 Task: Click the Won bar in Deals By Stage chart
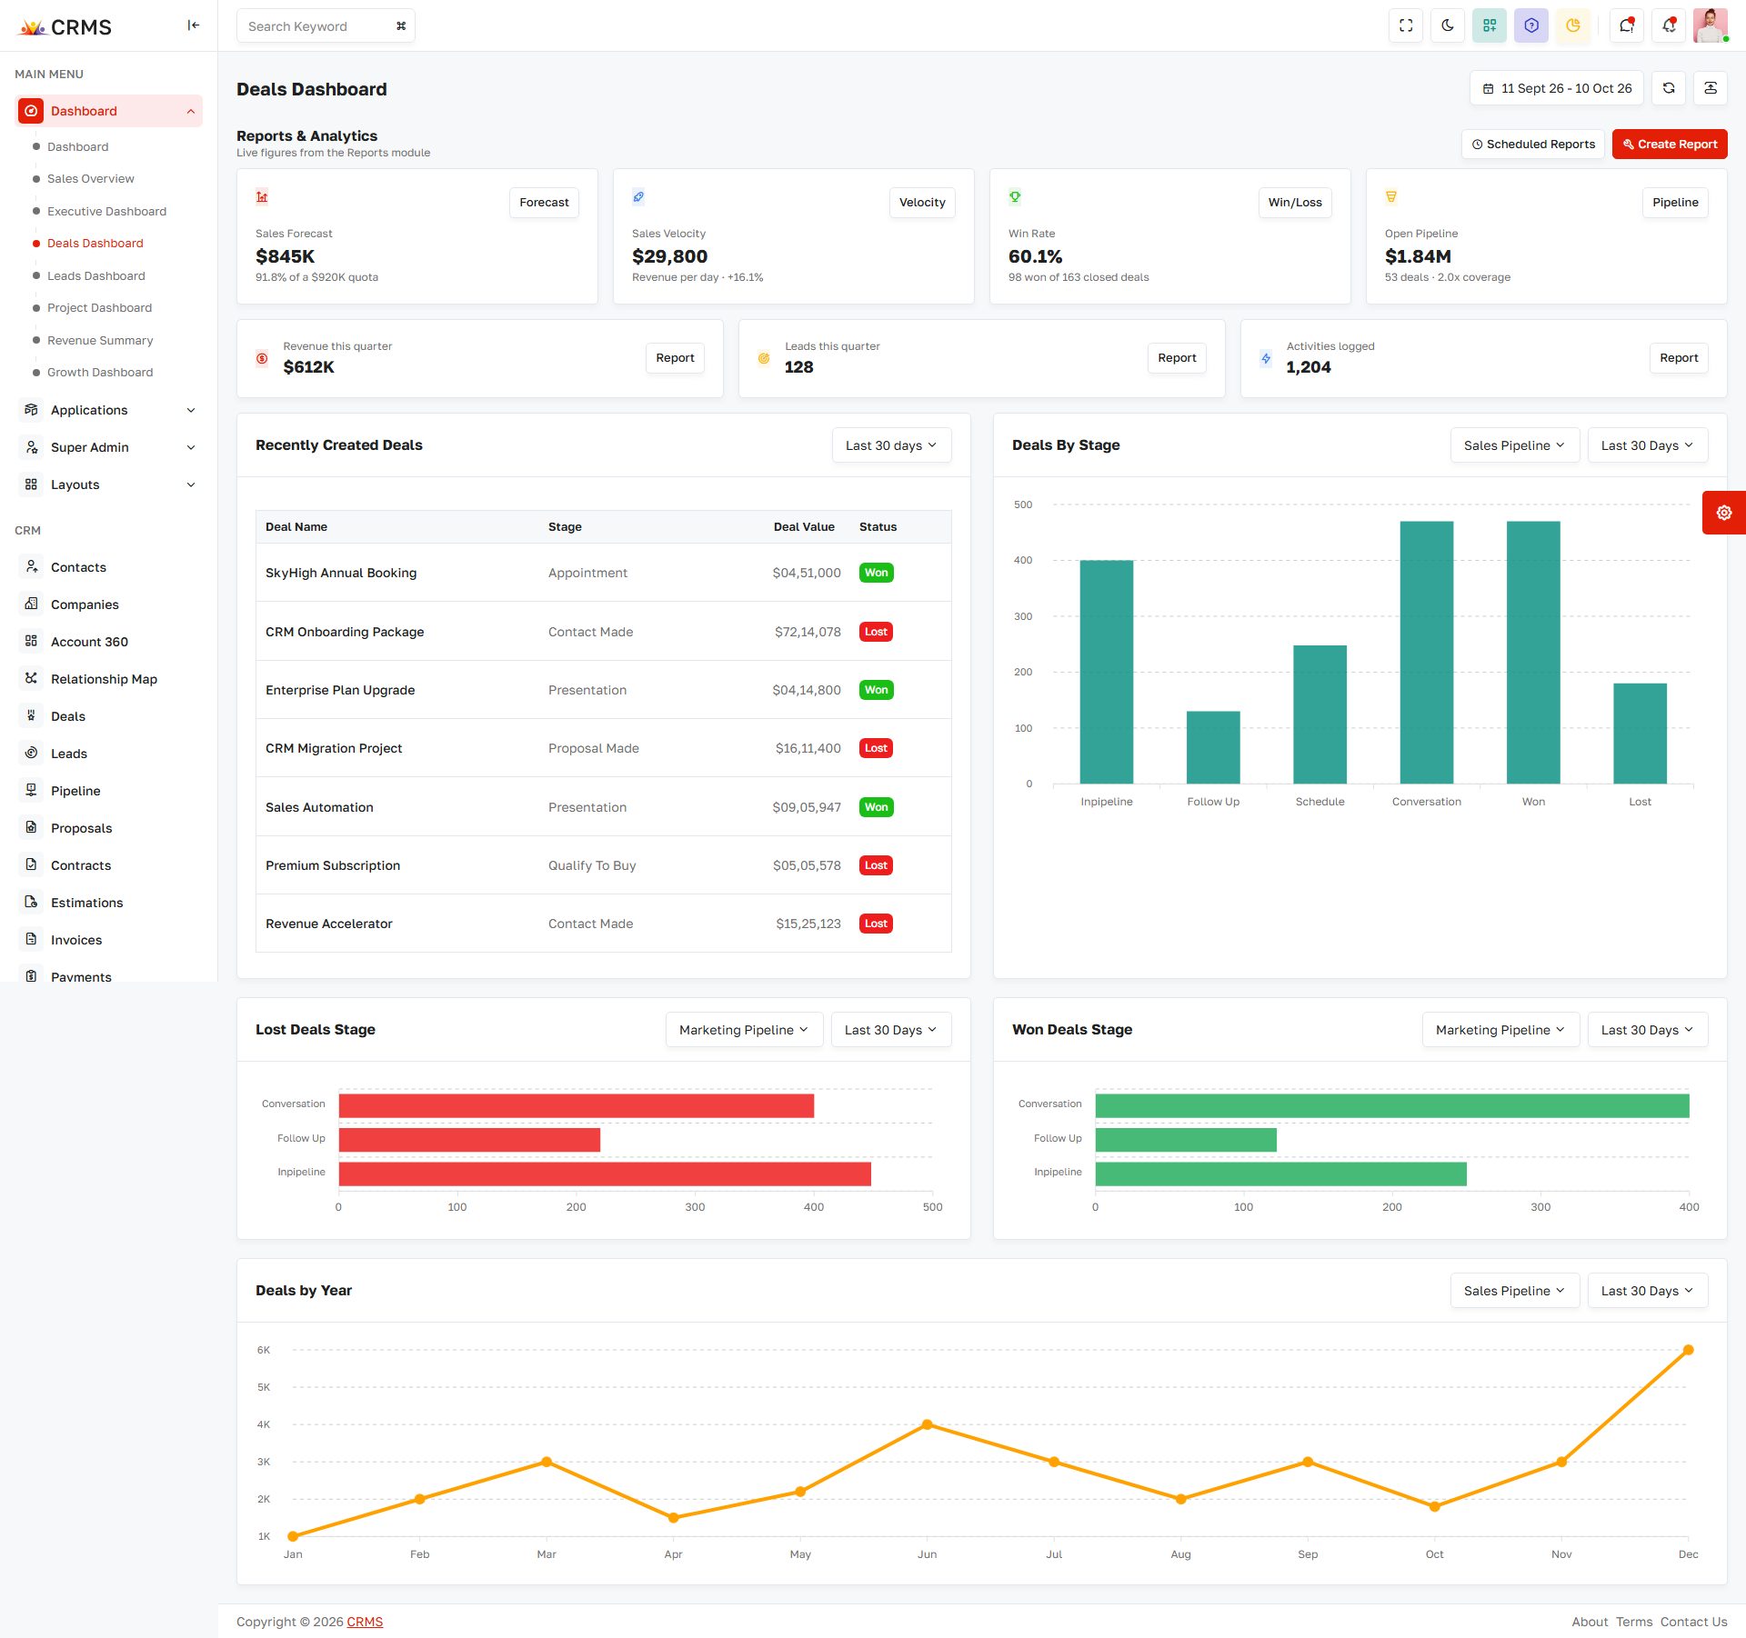pyautogui.click(x=1533, y=652)
